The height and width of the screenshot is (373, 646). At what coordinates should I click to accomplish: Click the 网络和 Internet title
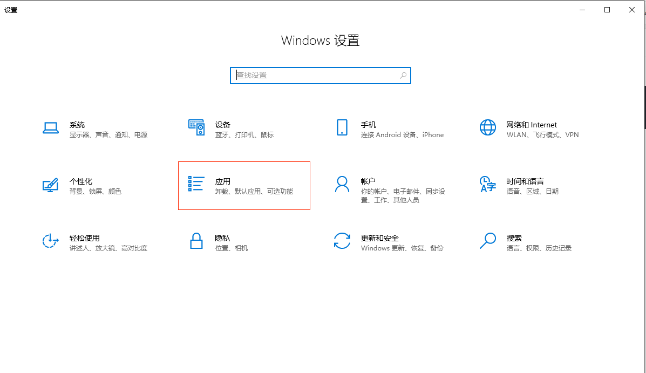tap(532, 125)
